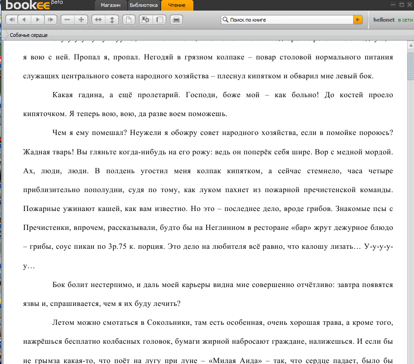The image size is (414, 364).
Task: Click the word 'кипяточком' in the text
Action: tap(44, 114)
